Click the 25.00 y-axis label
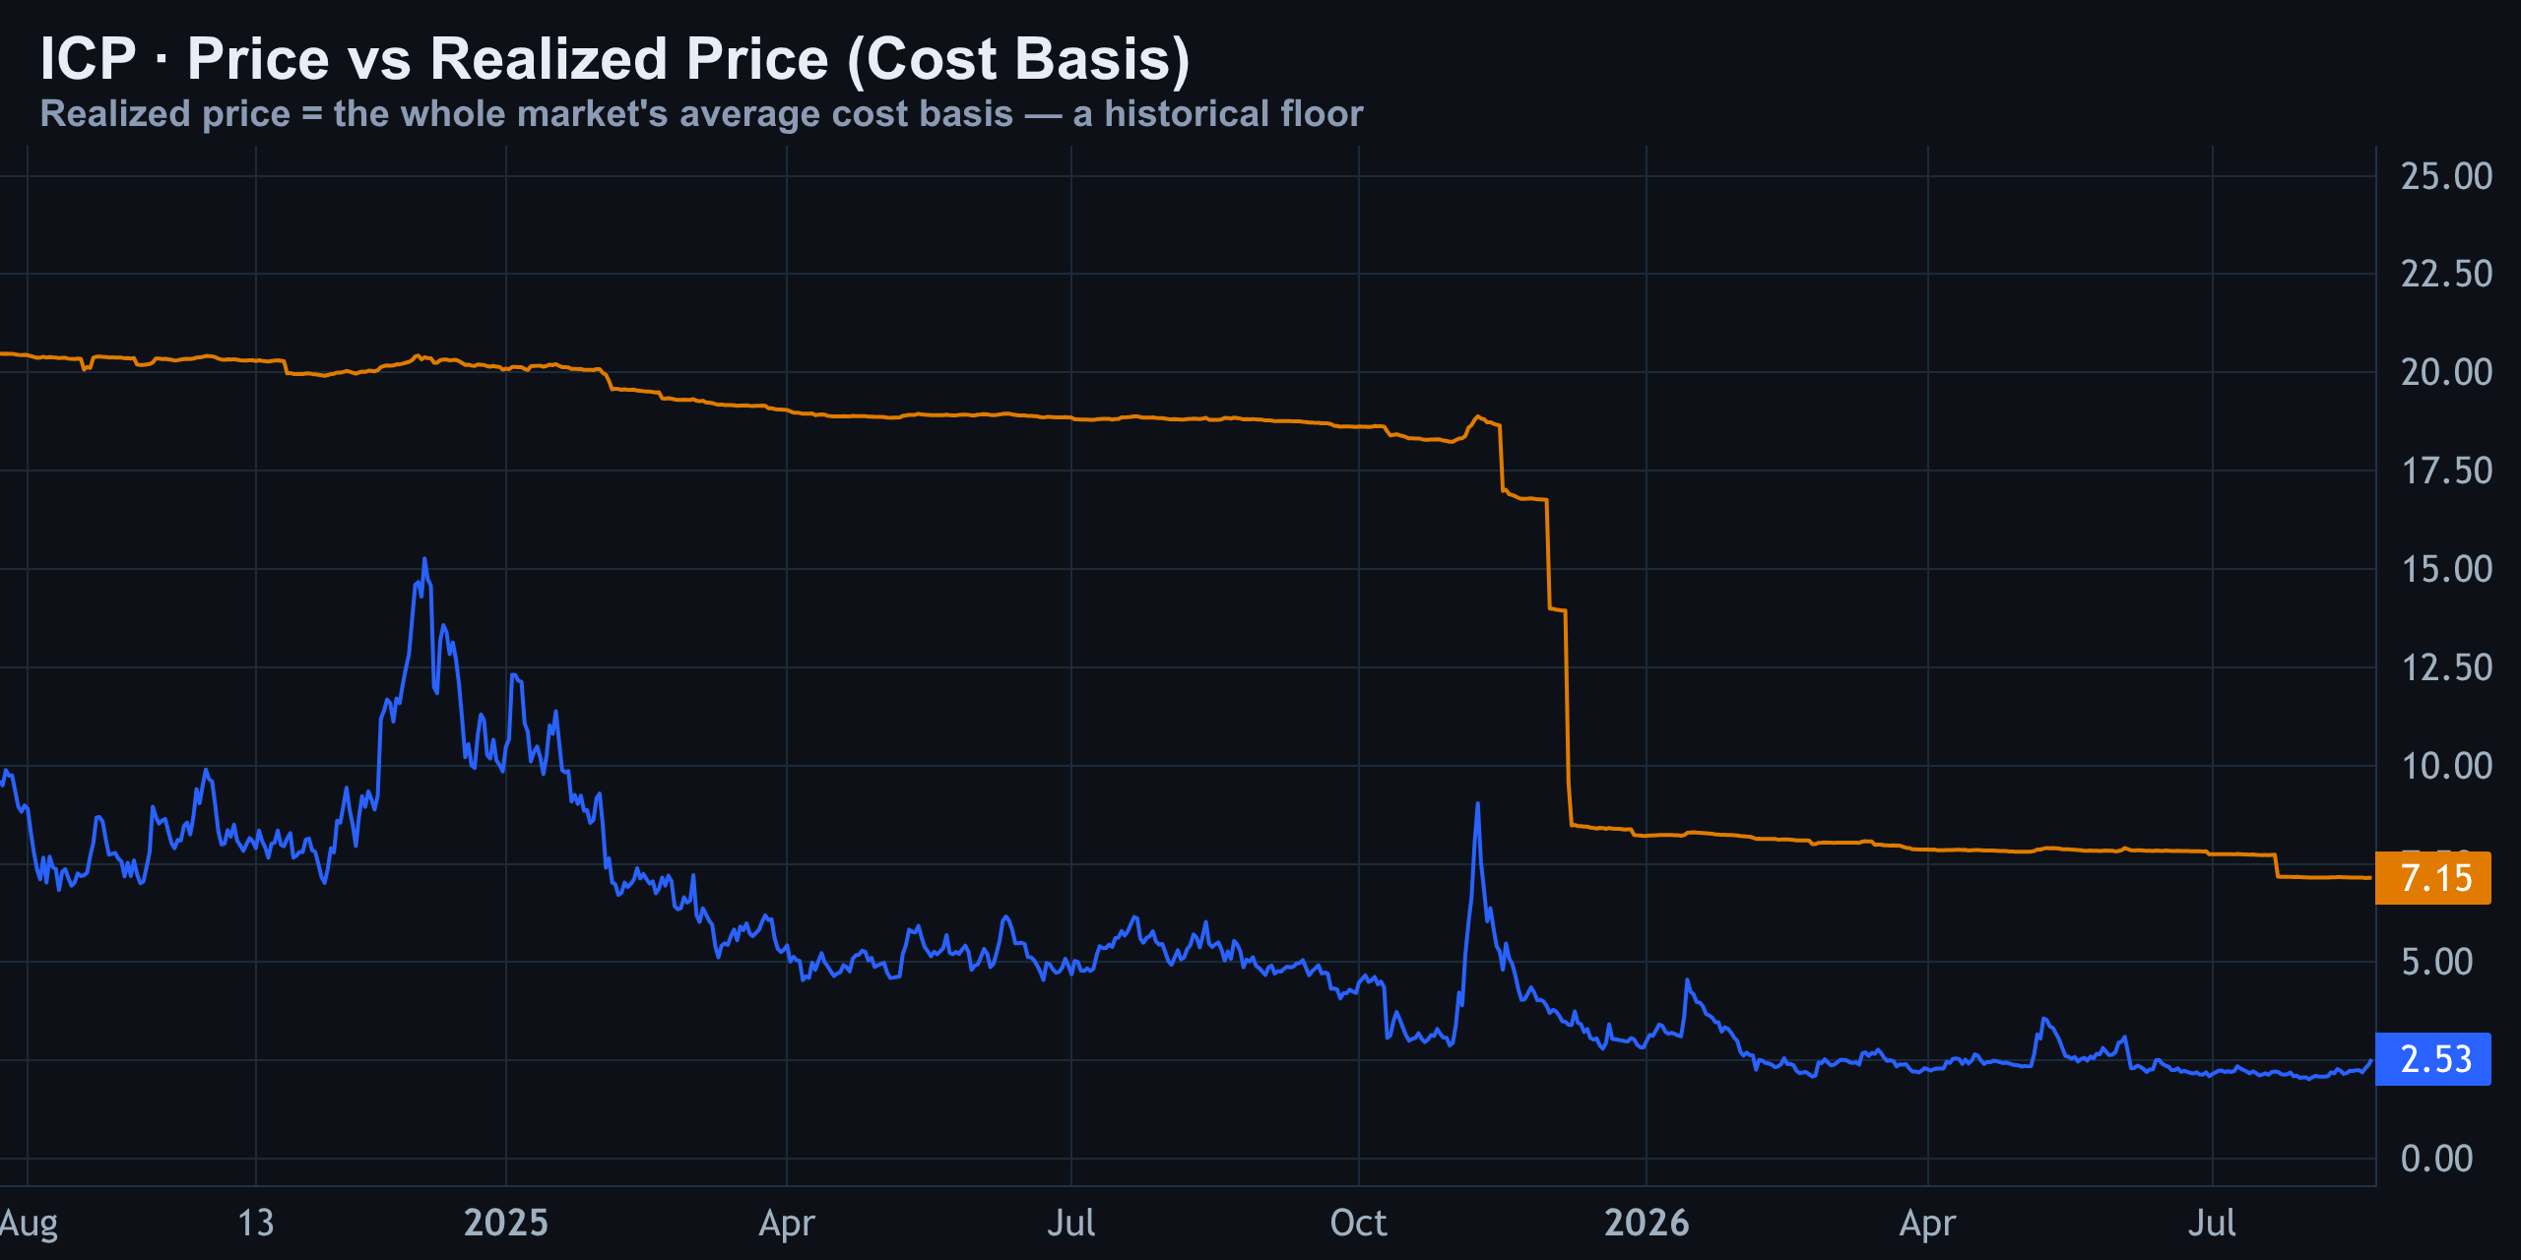This screenshot has height=1260, width=2521. 2446,176
